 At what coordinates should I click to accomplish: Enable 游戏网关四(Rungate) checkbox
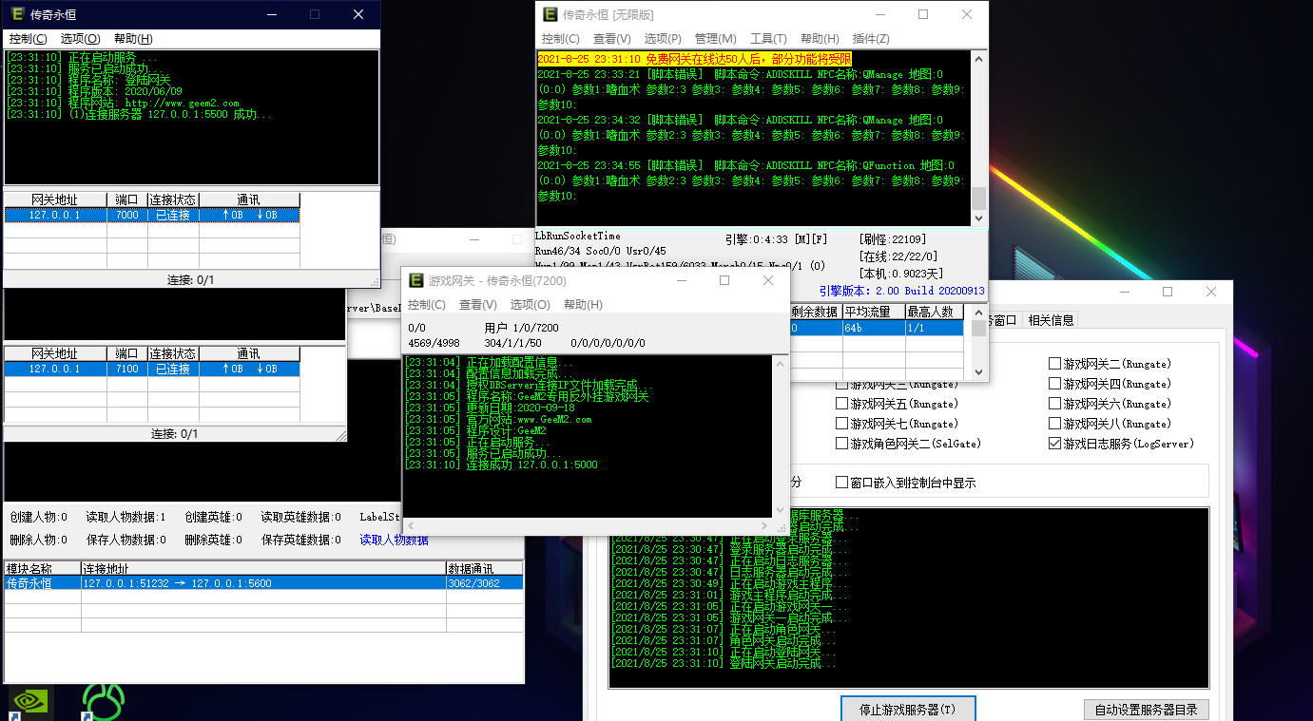[x=1054, y=384]
